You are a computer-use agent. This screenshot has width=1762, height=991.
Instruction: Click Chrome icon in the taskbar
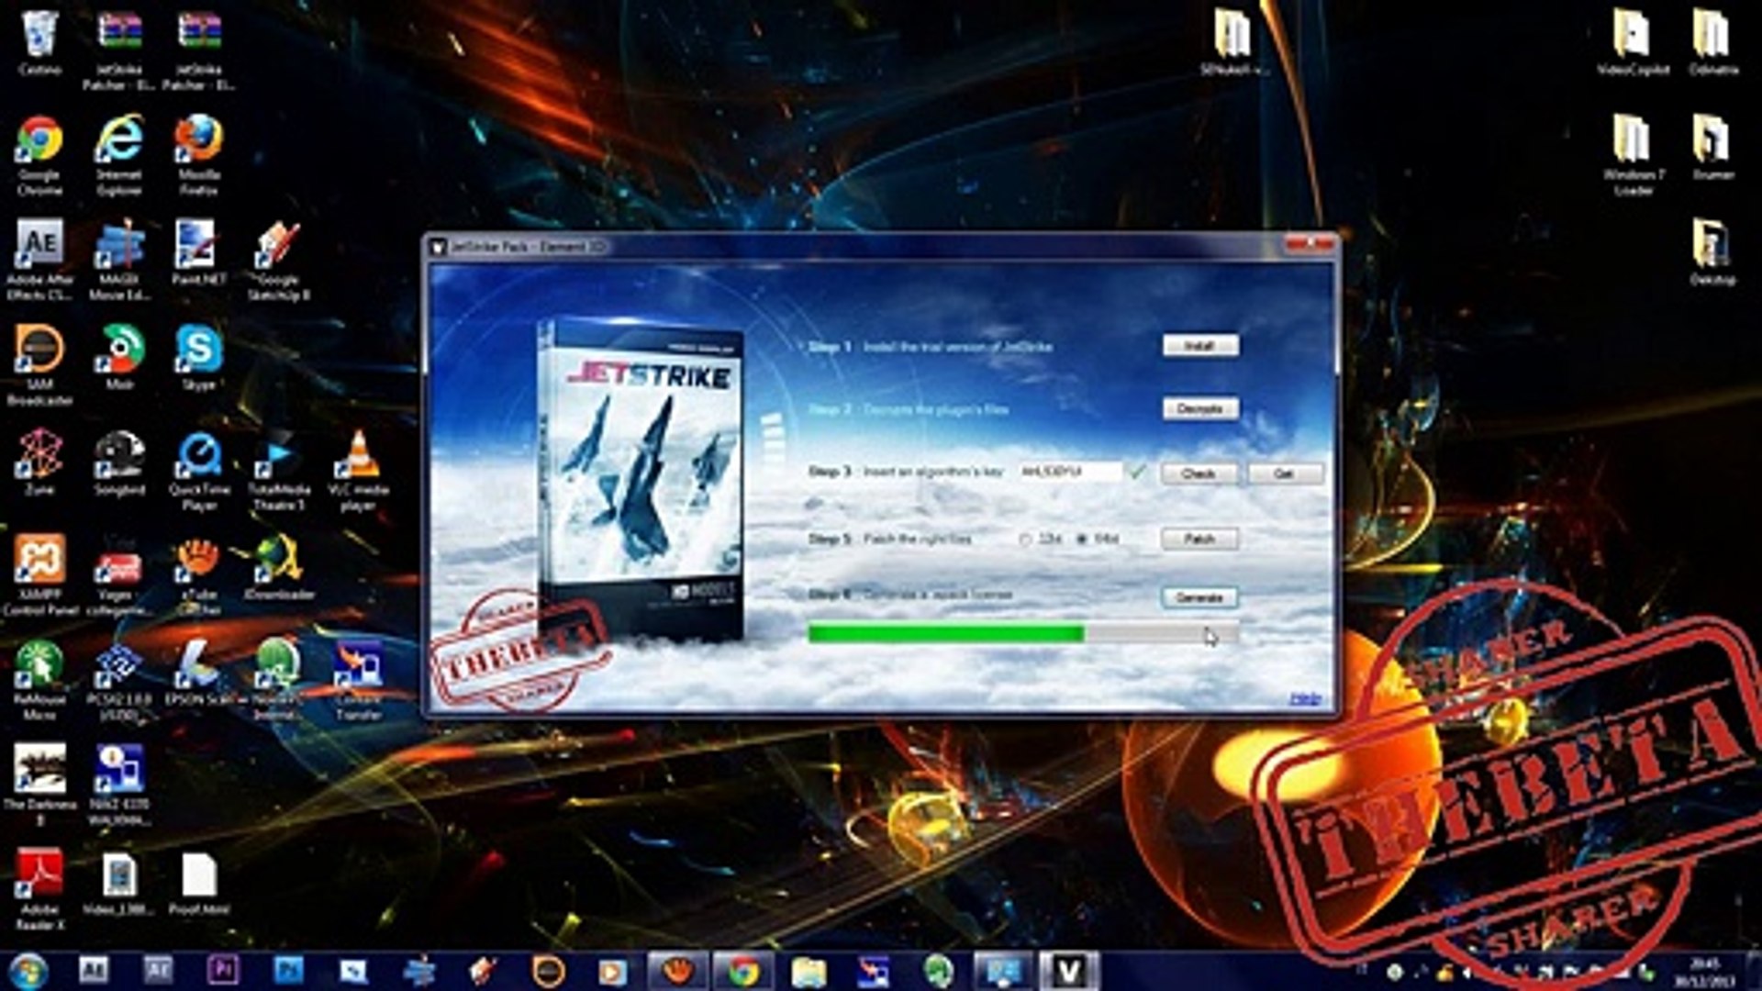pos(743,970)
